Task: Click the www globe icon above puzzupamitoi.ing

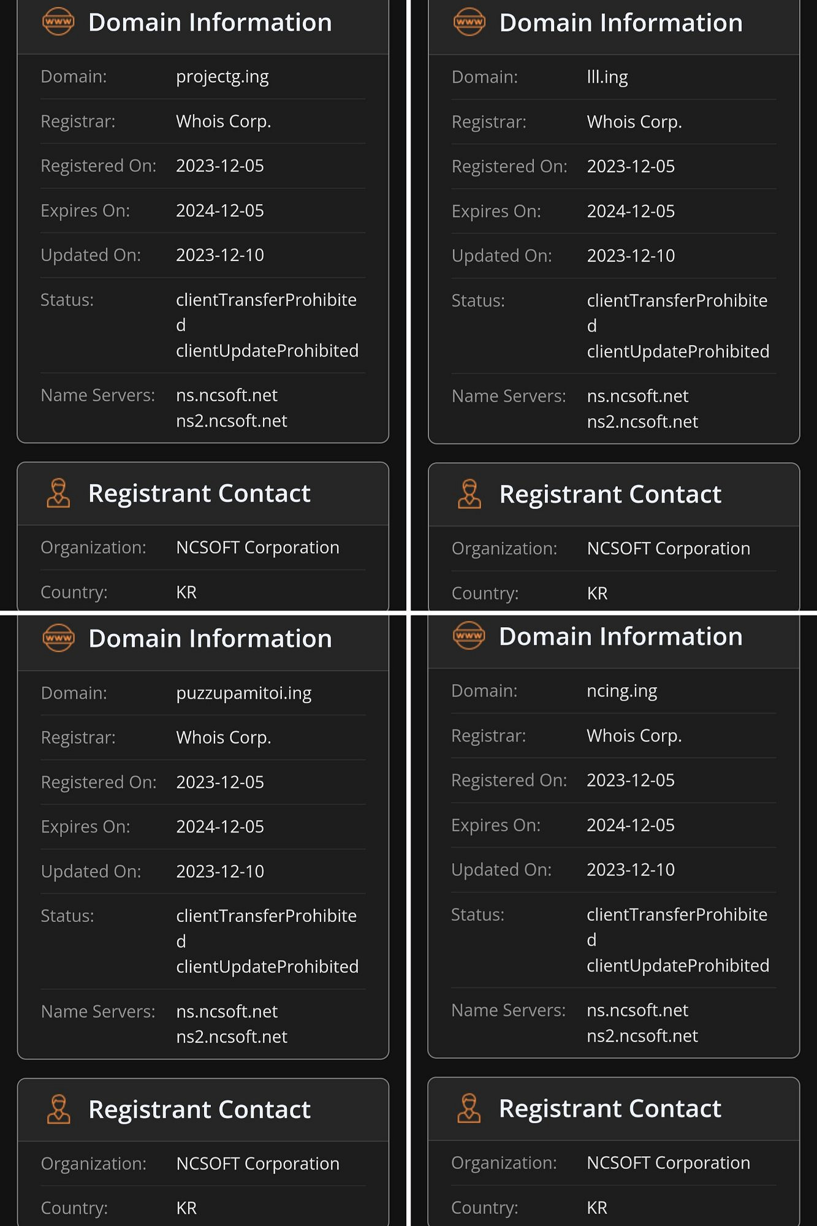Action: [58, 638]
